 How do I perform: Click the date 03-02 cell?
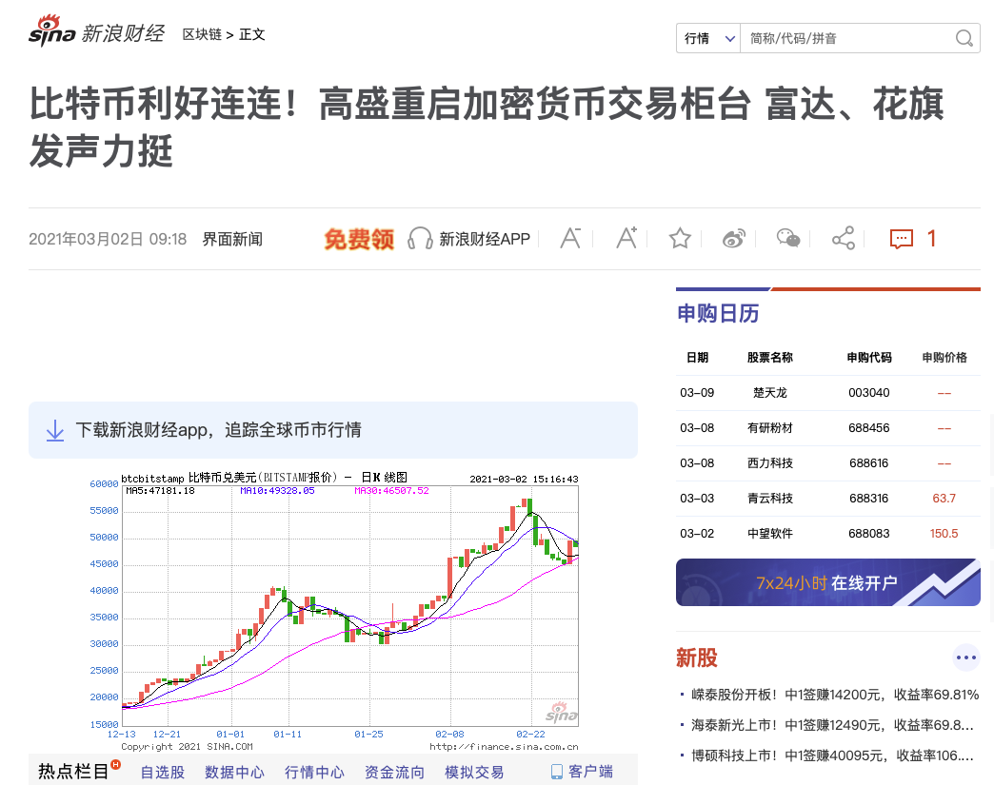[697, 534]
